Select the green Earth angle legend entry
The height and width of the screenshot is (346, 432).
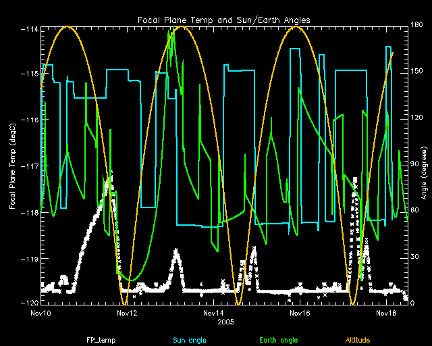277,340
